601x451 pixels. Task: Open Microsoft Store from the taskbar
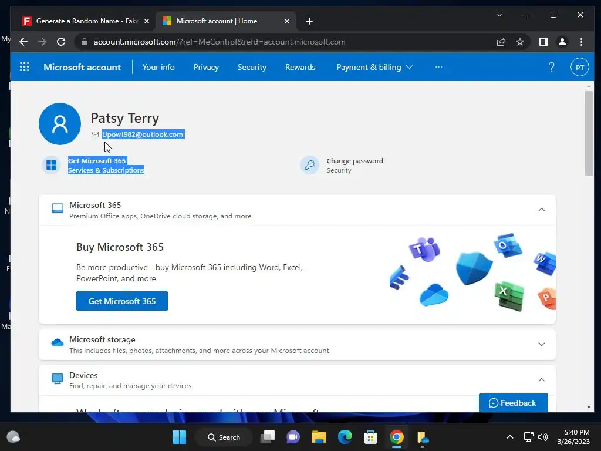tap(371, 437)
